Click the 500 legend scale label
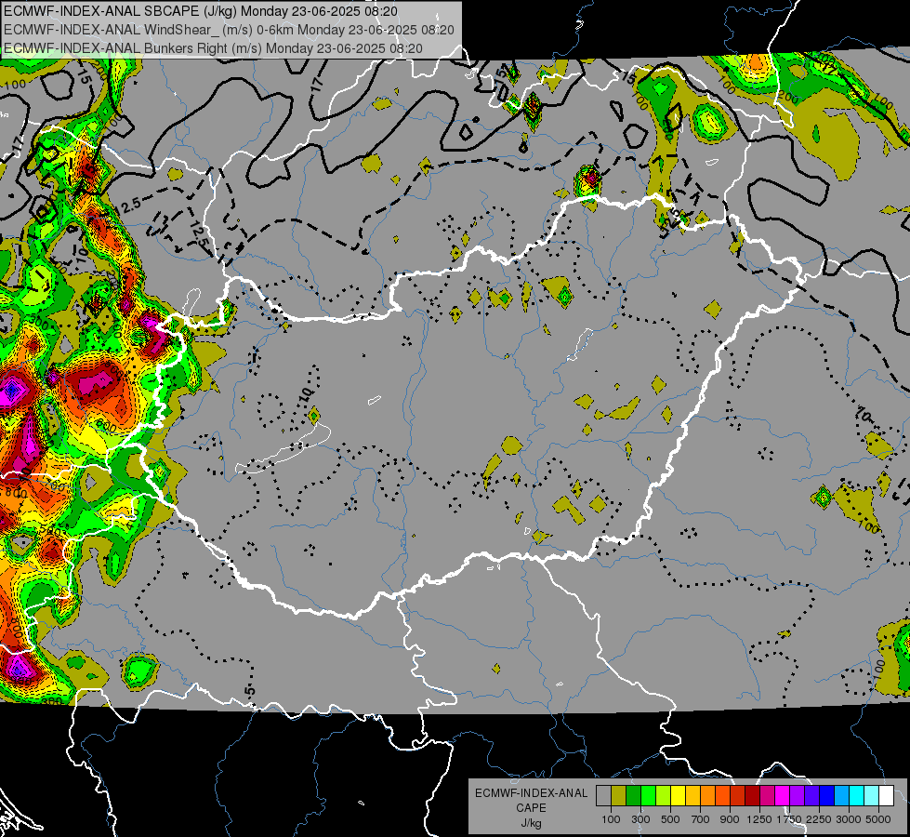910x837 pixels. click(670, 819)
